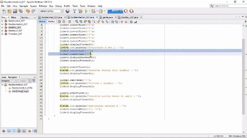Click the Open Project icon

click(15, 11)
